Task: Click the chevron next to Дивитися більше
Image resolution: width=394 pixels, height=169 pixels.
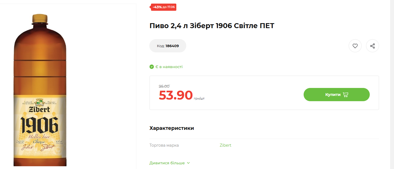Action: coord(188,163)
